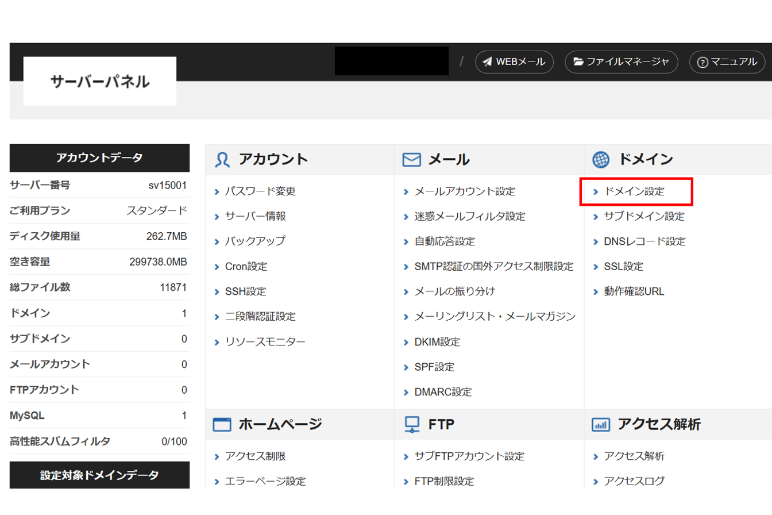Click the access analysis chart icon
The width and height of the screenshot is (772, 515).
(x=601, y=425)
